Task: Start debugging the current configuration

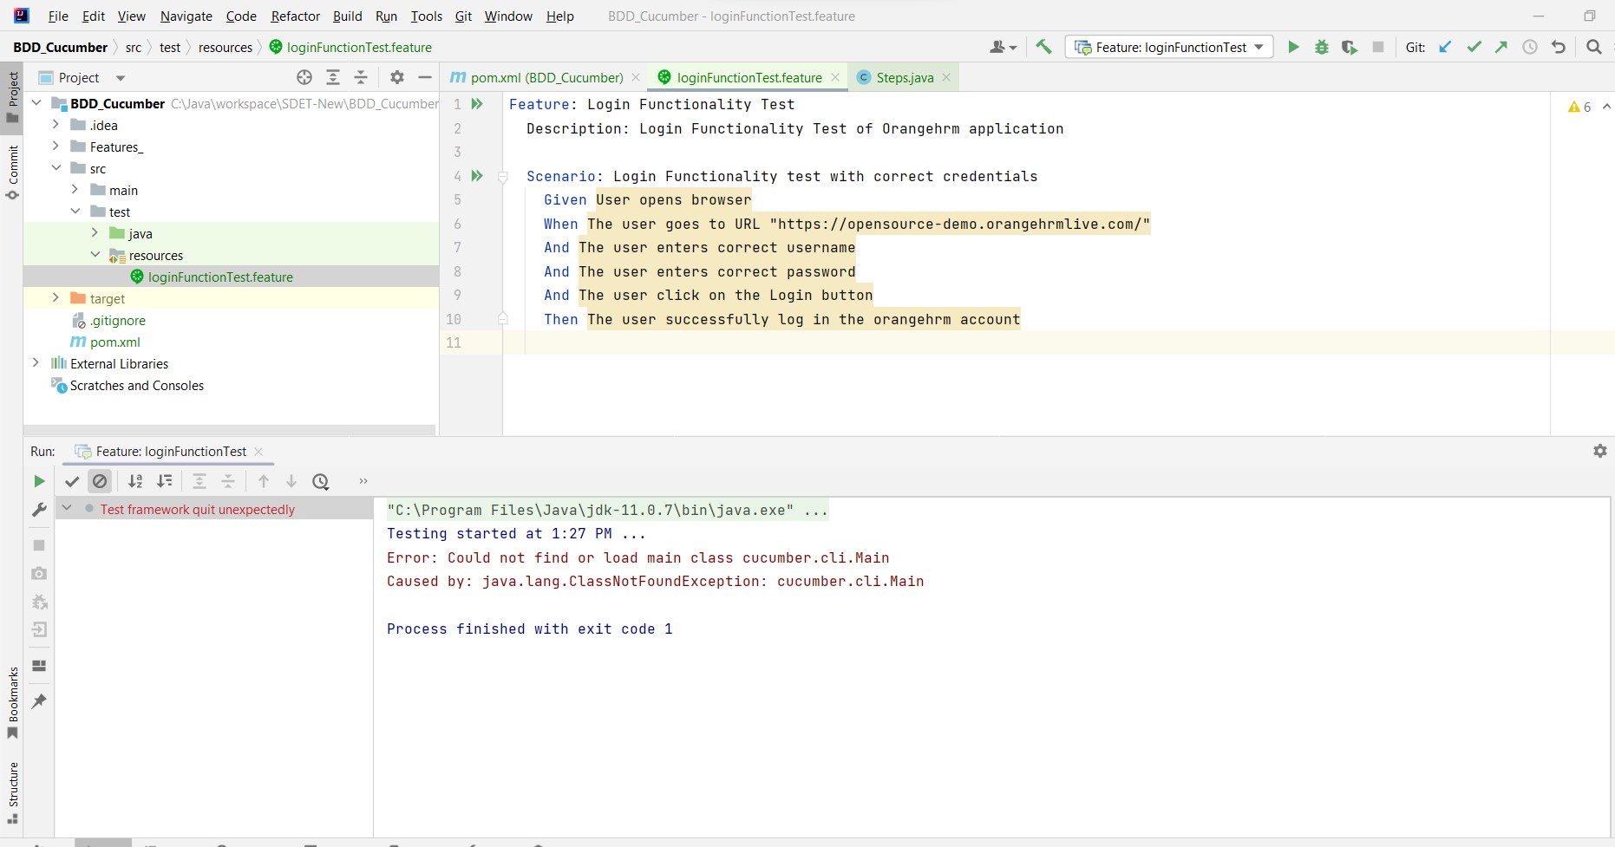Action: (x=1321, y=47)
